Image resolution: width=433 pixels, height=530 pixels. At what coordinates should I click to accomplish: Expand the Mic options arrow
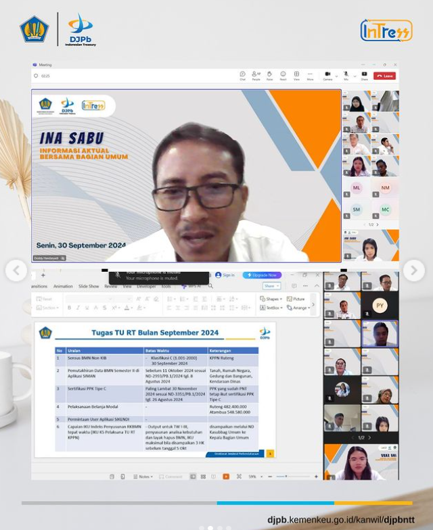[x=355, y=76]
